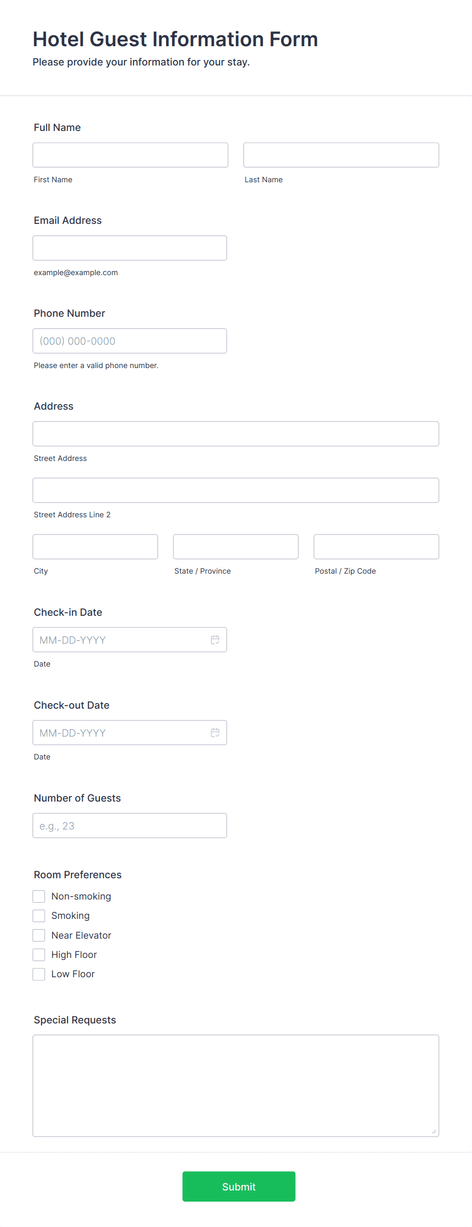Check the Smoking room preference
The image size is (472, 1227).
pyautogui.click(x=39, y=915)
